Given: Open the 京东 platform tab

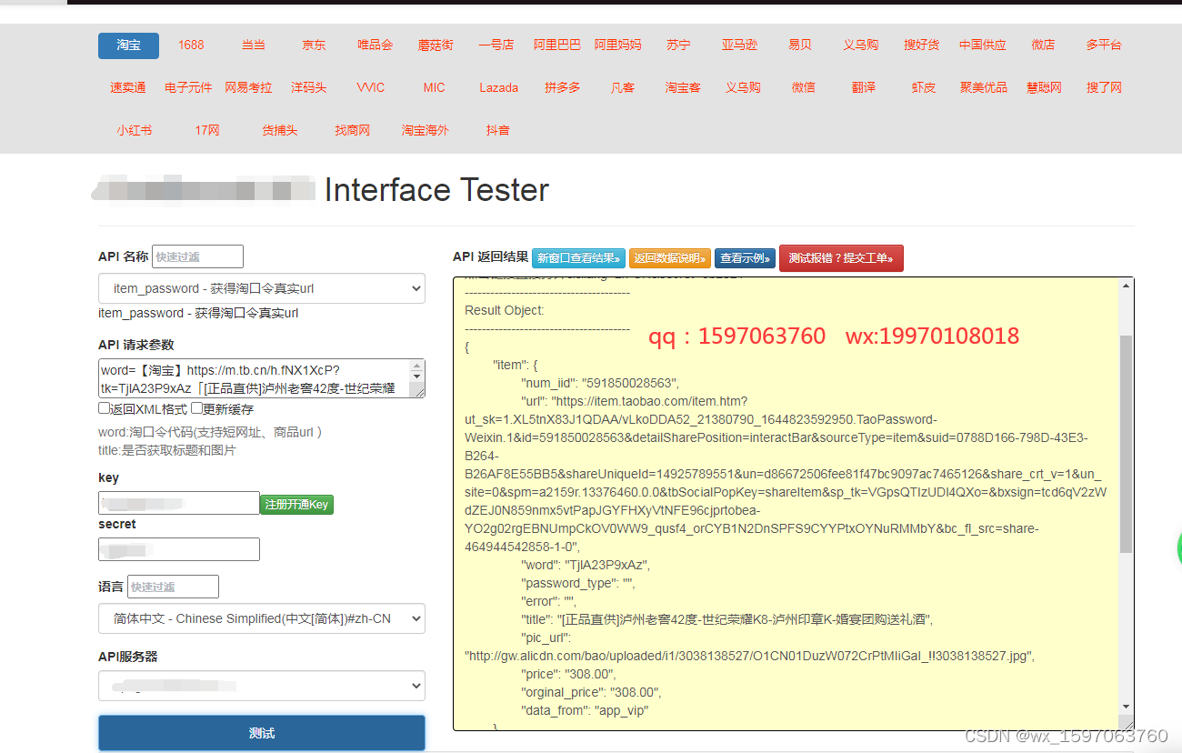Looking at the screenshot, I should point(314,45).
